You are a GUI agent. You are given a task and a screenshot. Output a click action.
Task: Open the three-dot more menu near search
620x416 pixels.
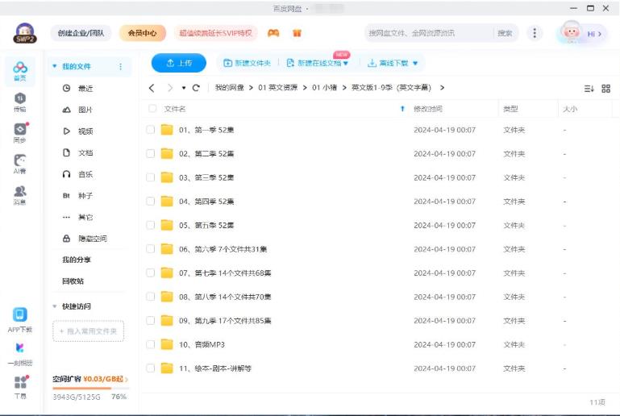pos(535,33)
